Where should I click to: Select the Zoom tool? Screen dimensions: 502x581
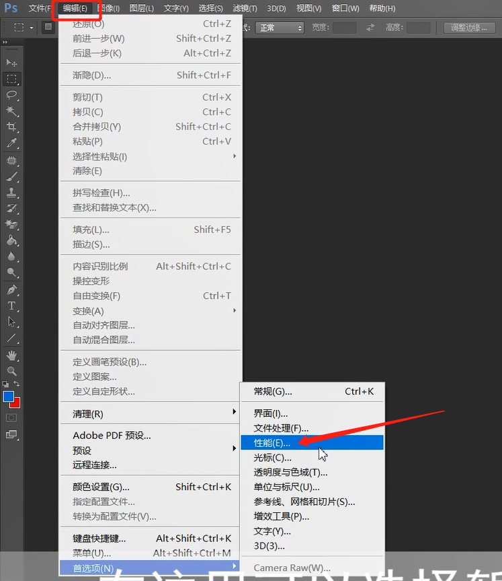(11, 371)
